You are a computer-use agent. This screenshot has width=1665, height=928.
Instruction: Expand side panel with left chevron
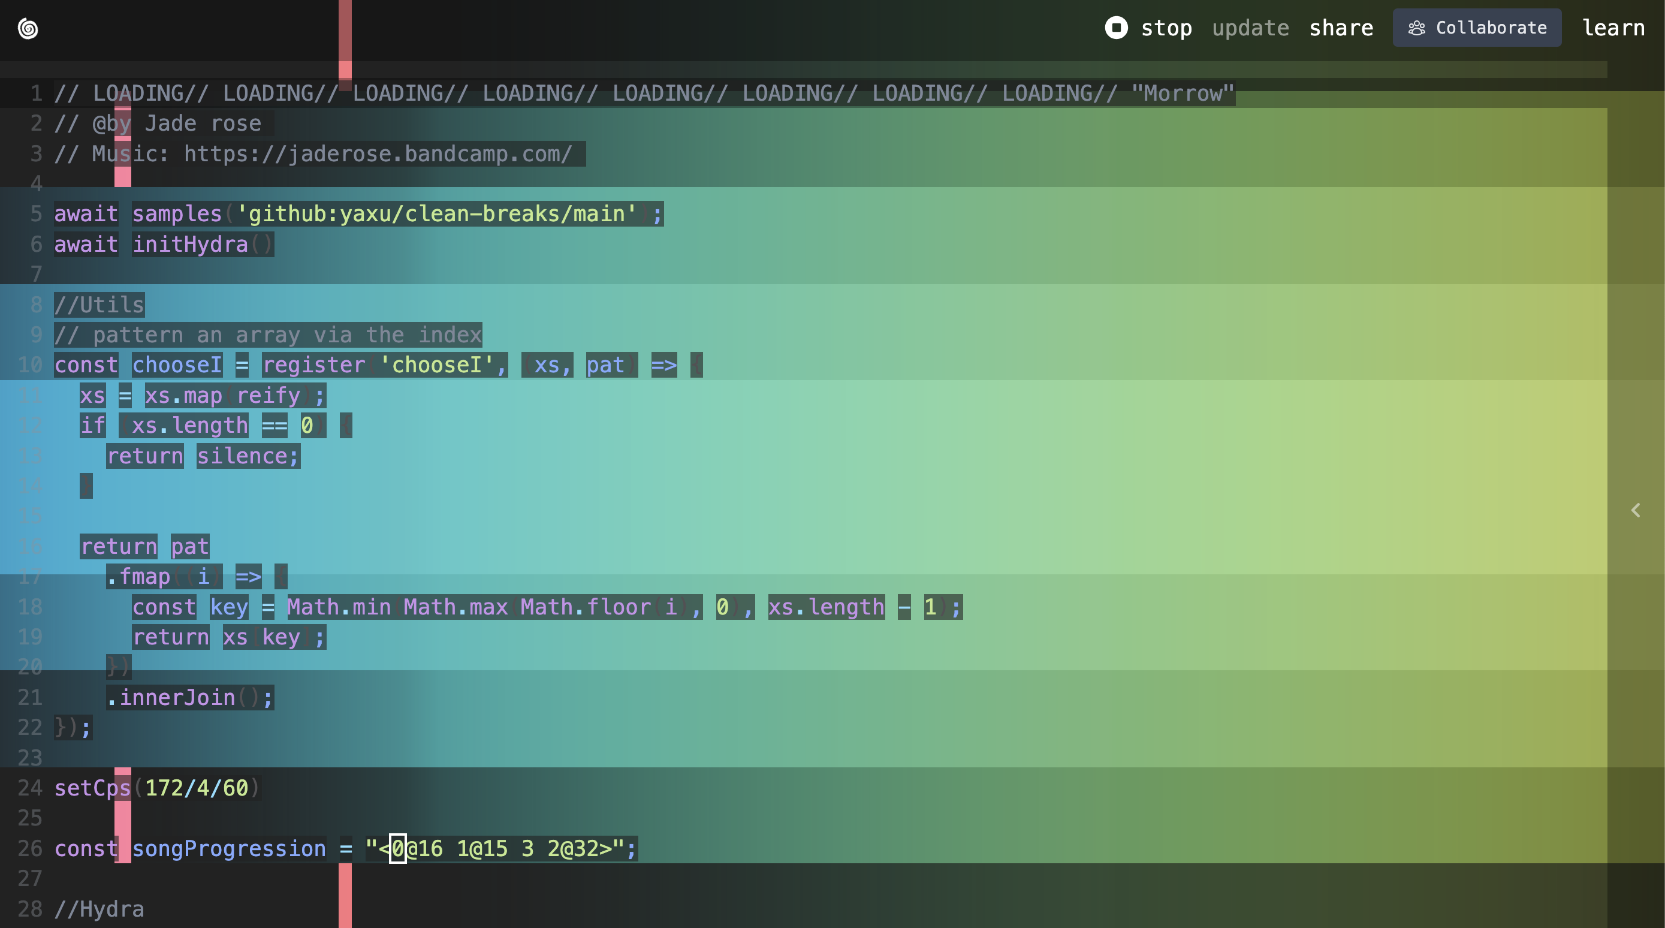(x=1635, y=510)
